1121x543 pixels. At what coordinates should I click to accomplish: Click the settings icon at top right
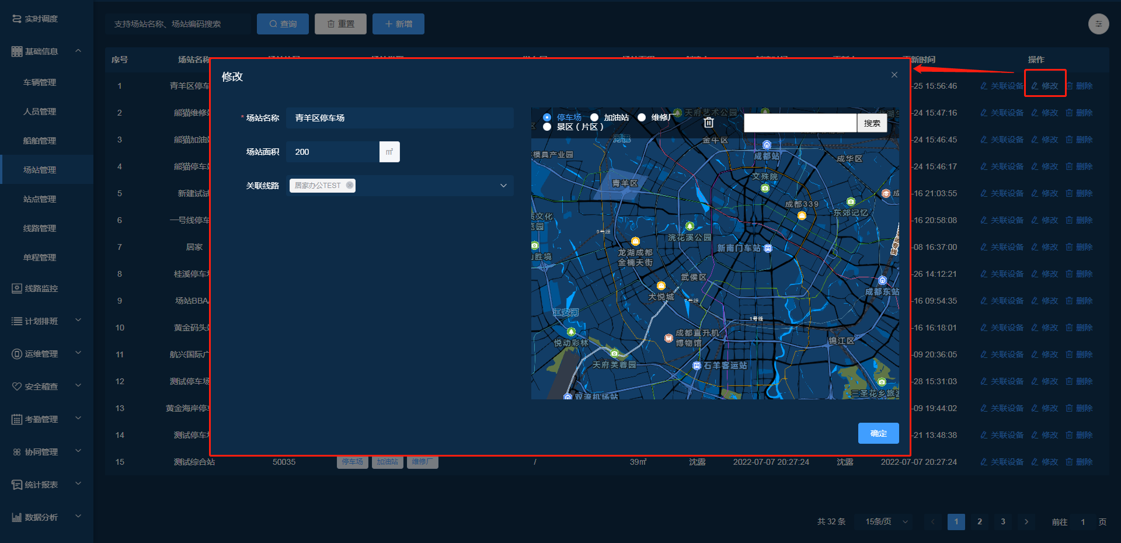(1098, 24)
